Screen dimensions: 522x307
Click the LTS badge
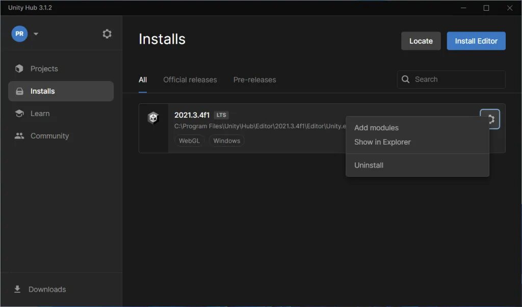click(221, 115)
